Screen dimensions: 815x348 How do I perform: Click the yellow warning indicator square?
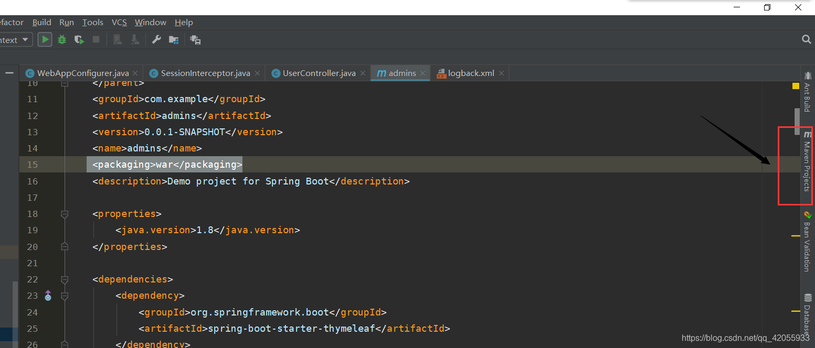(x=796, y=86)
